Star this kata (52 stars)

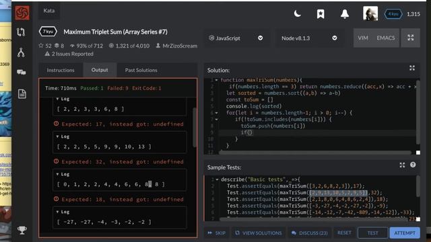pos(45,46)
